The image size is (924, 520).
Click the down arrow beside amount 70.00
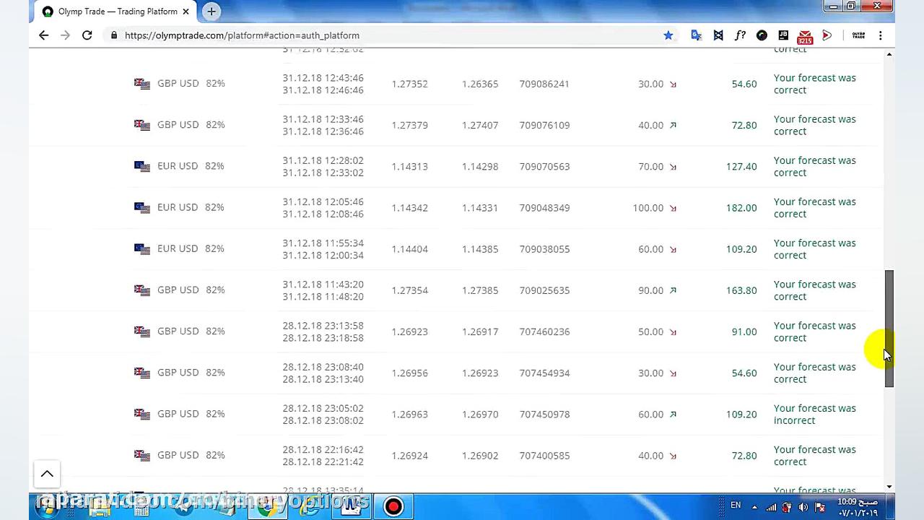[x=673, y=167]
